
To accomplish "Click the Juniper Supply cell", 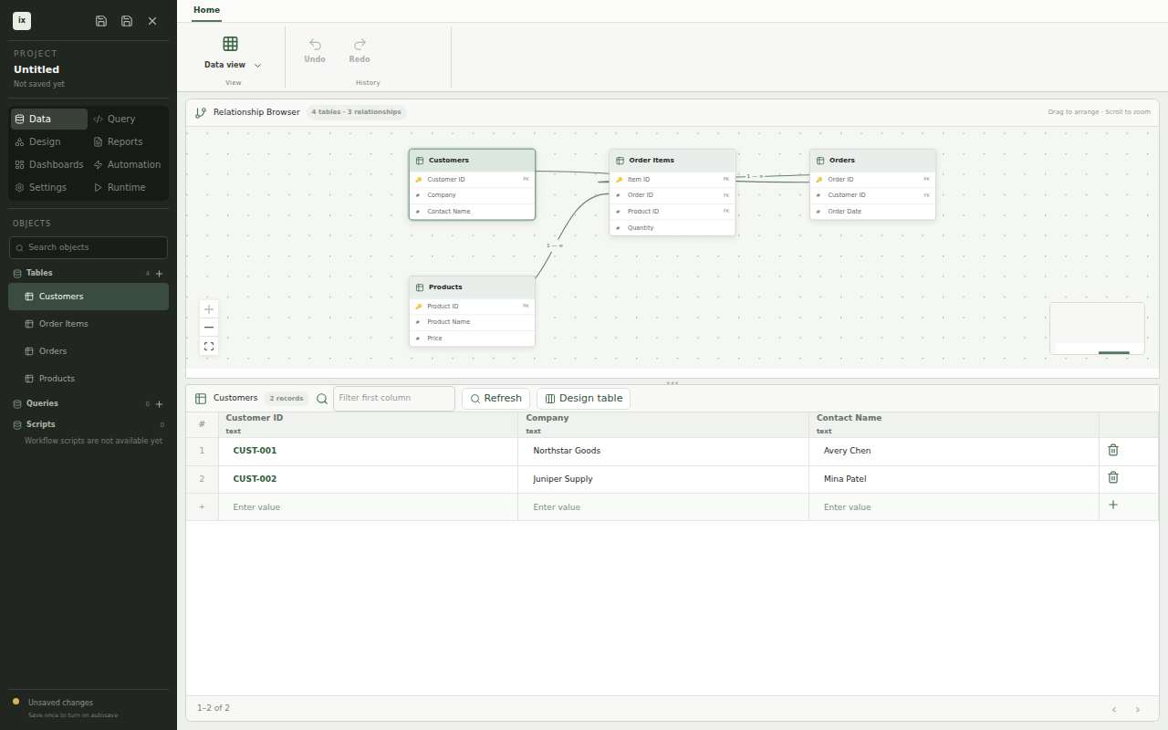I will tap(663, 479).
